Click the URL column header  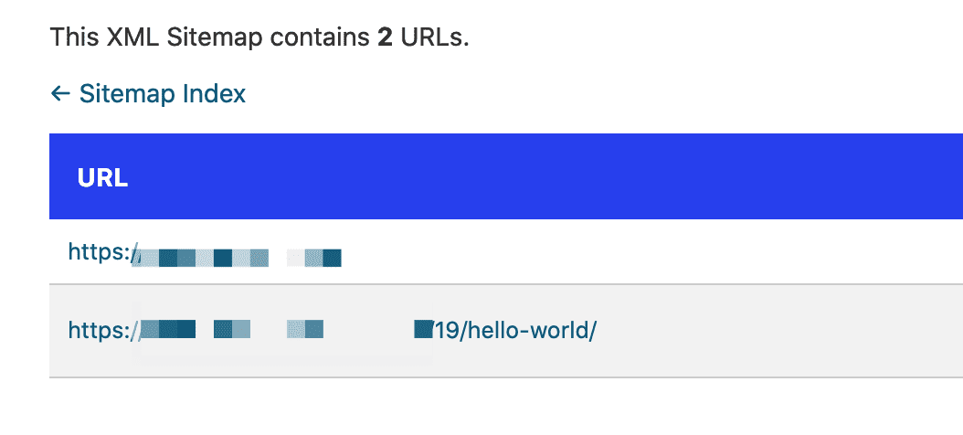[x=102, y=178]
